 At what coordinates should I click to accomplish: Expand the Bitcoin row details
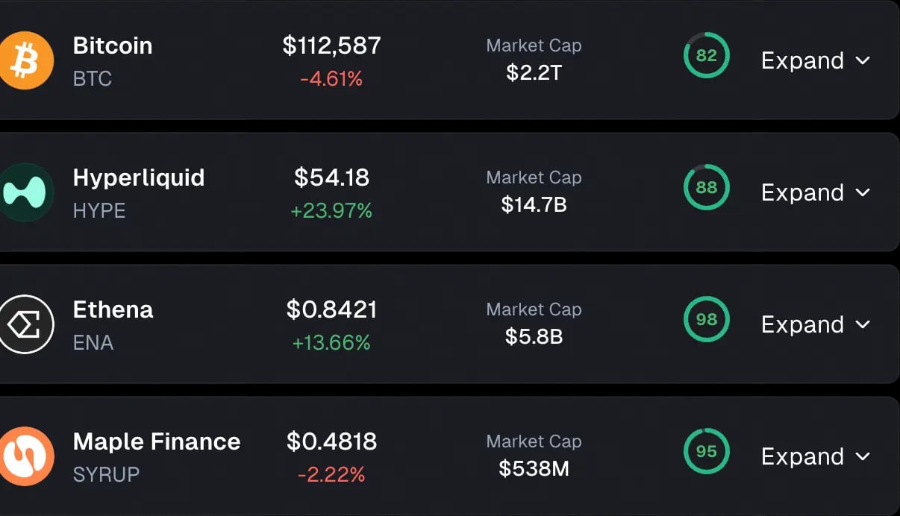pyautogui.click(x=816, y=60)
